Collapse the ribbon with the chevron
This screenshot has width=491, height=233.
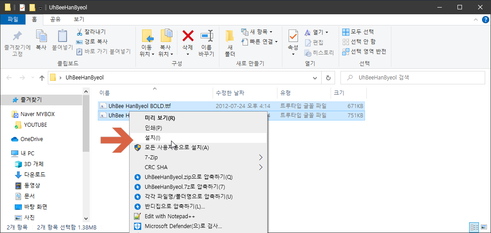click(476, 19)
